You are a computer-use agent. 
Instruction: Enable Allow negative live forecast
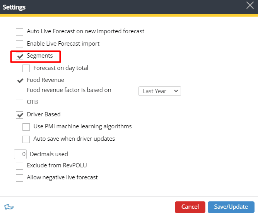[20, 178]
